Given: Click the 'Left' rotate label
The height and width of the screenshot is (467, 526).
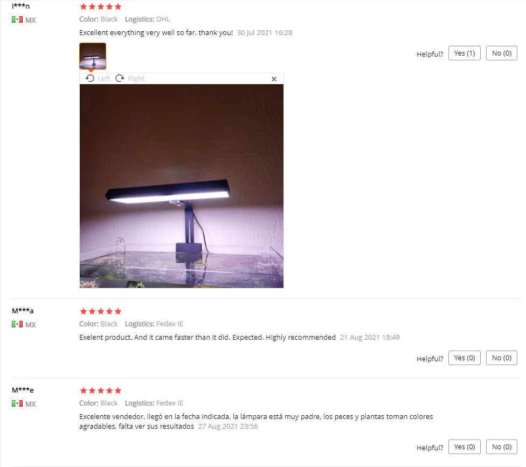Looking at the screenshot, I should (104, 79).
